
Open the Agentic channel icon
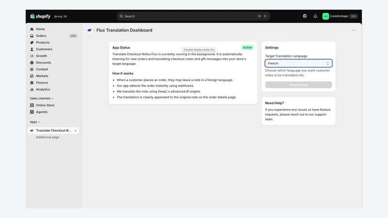32,112
